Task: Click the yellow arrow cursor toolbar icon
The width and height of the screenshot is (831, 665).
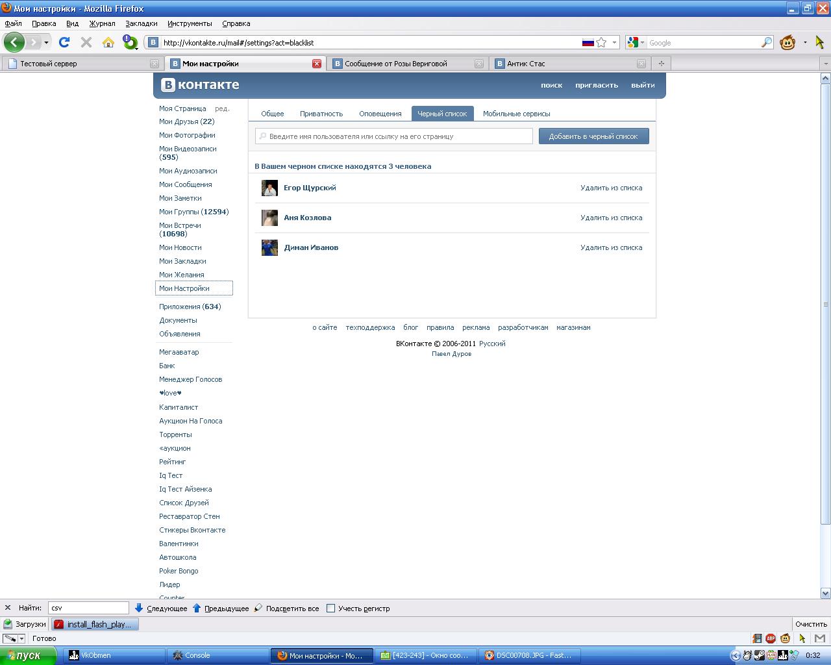Action: [819, 42]
